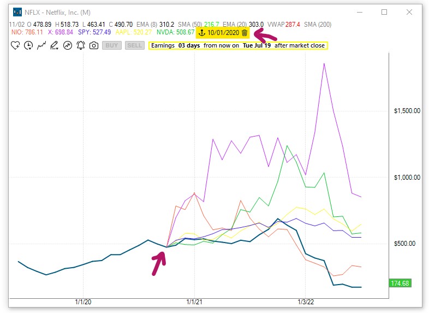The height and width of the screenshot is (313, 429).
Task: Click the NFLX app icon in title bar
Action: (x=17, y=12)
